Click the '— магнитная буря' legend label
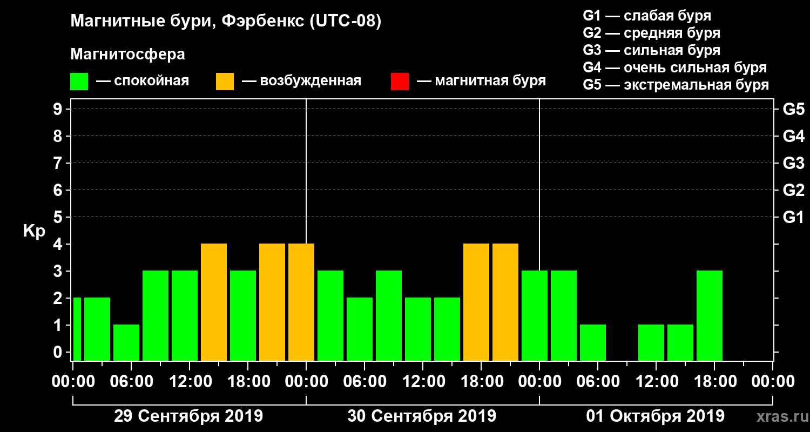Image resolution: width=810 pixels, height=432 pixels. click(481, 82)
